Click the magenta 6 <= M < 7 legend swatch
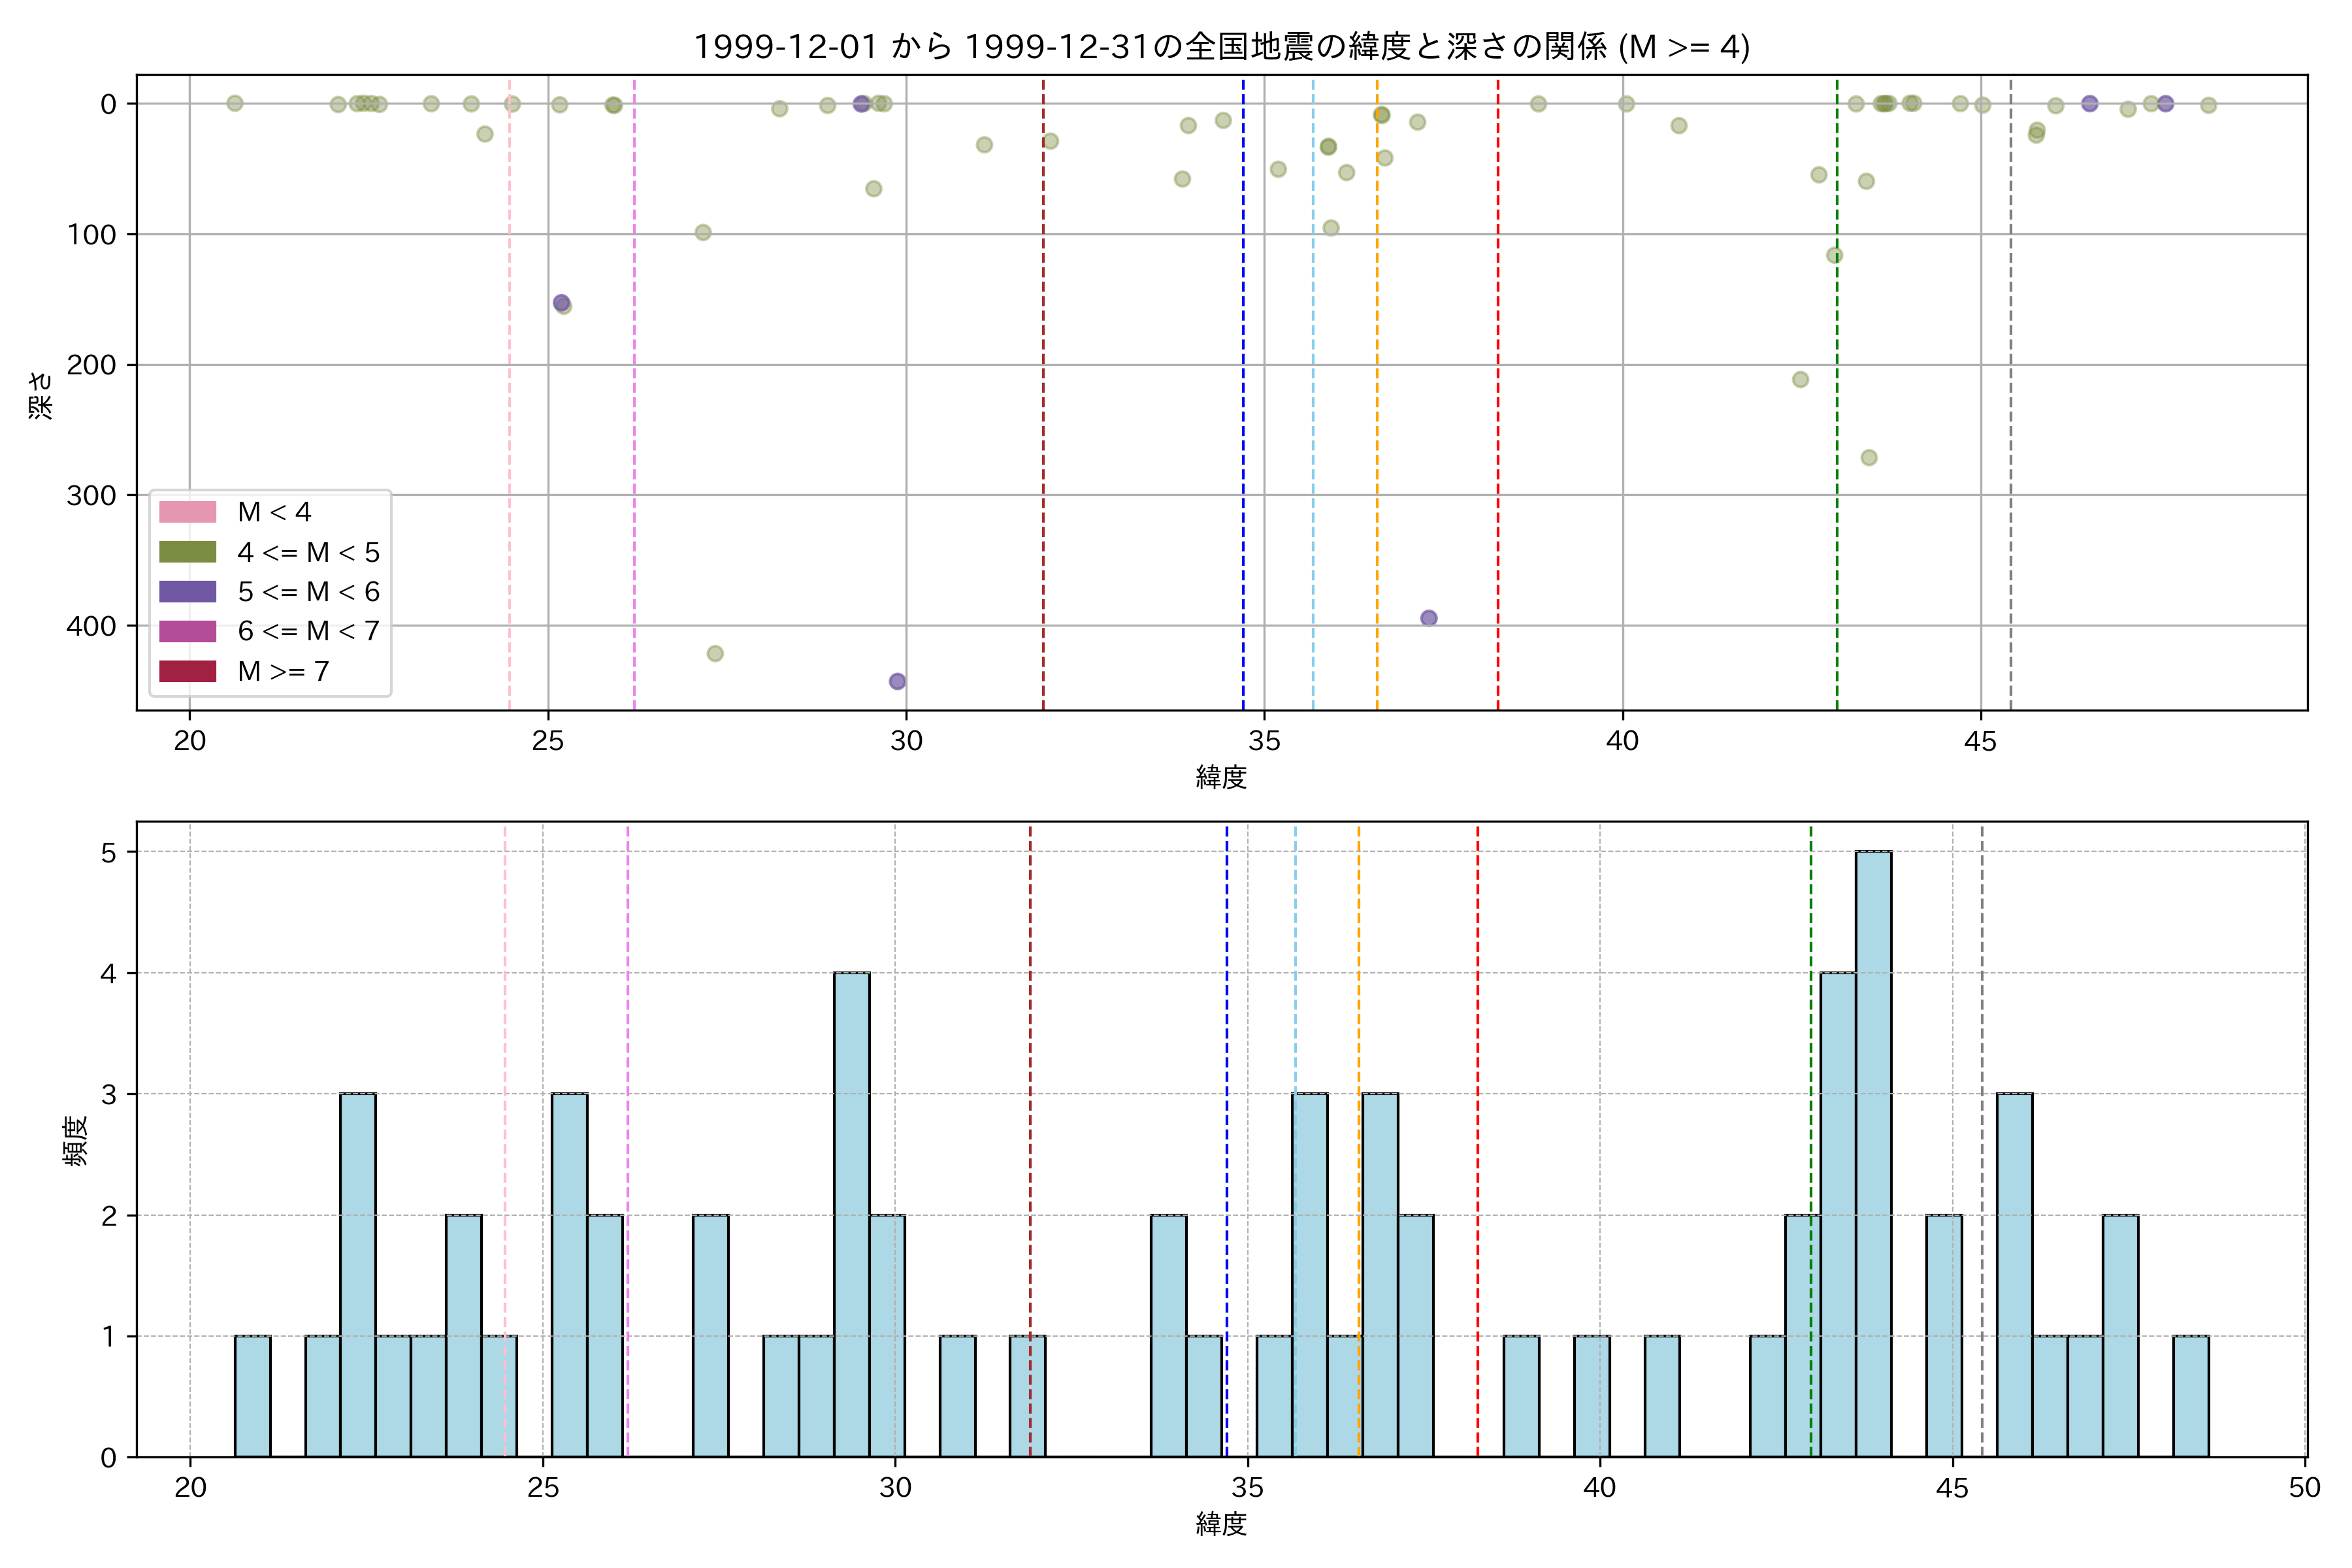 click(187, 631)
